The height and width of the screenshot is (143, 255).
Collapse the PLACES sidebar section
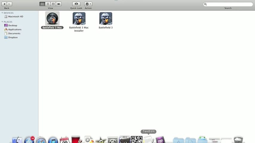[x=2, y=22]
